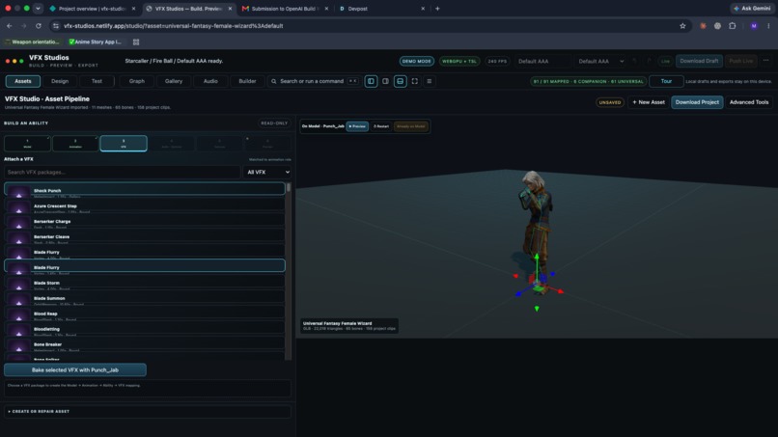The width and height of the screenshot is (778, 437).
Task: Toggle the WEBGPU + TSL renderer pill
Action: (x=458, y=61)
